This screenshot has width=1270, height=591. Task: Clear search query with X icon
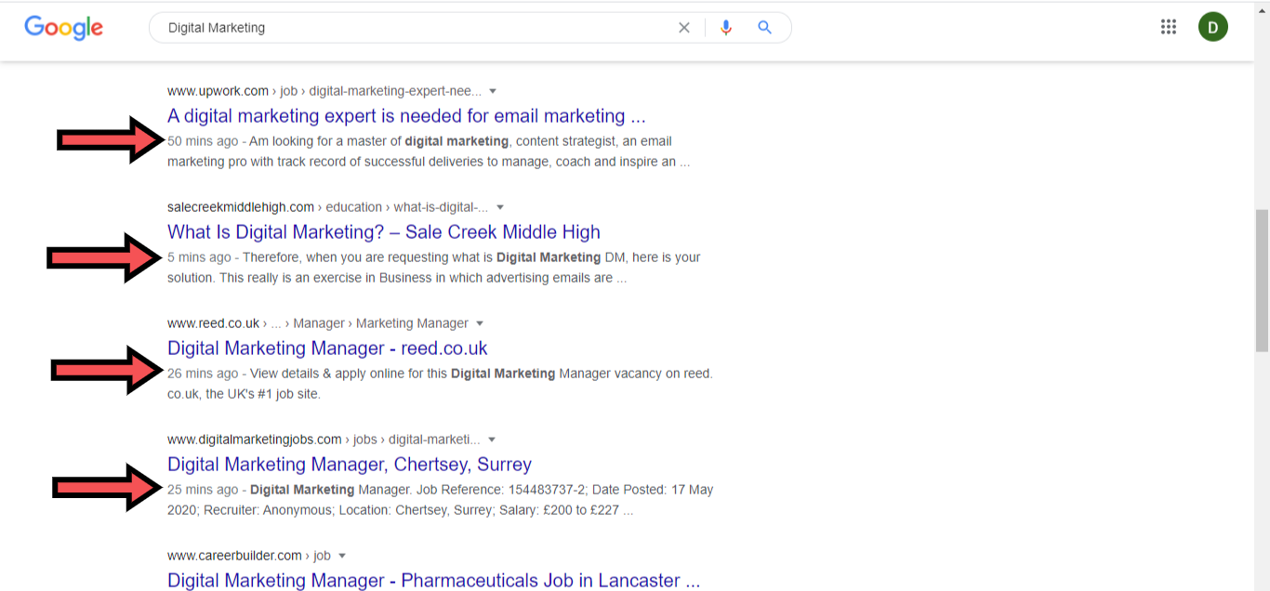(684, 28)
